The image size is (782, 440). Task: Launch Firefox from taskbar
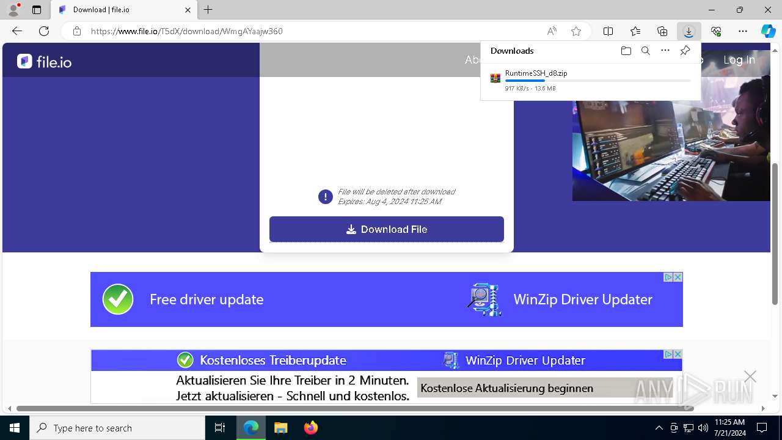point(311,428)
